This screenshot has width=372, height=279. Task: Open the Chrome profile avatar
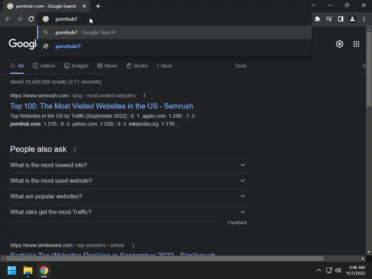pyautogui.click(x=352, y=19)
